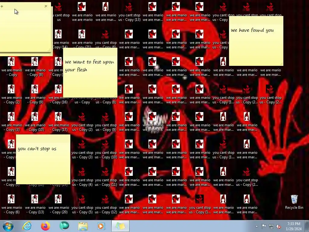Open the network status tray icon

[271, 227]
